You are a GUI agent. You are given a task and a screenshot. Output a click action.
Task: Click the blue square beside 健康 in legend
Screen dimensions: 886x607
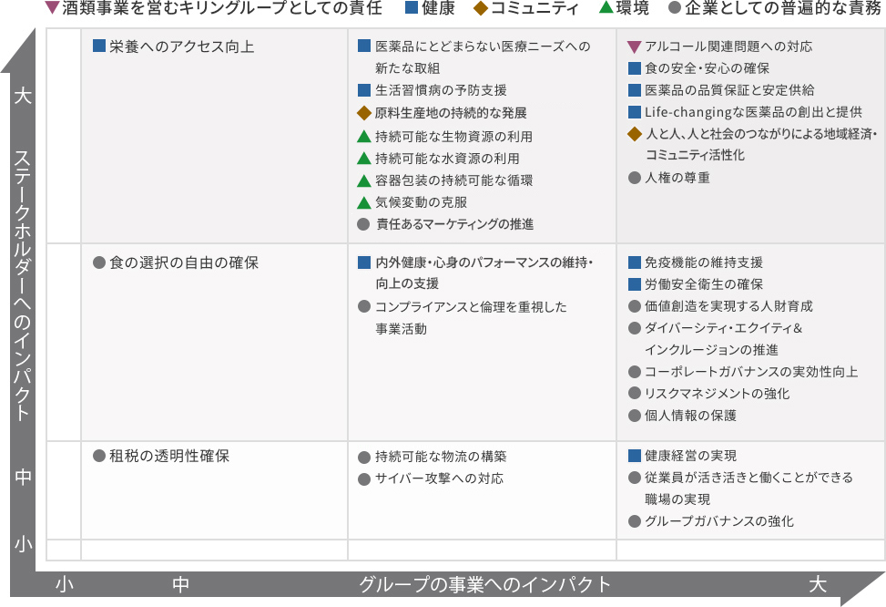point(411,9)
